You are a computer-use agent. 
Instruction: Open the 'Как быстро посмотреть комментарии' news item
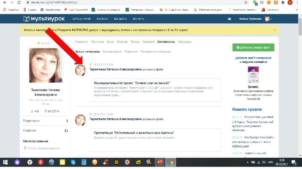pyautogui.click(x=253, y=142)
